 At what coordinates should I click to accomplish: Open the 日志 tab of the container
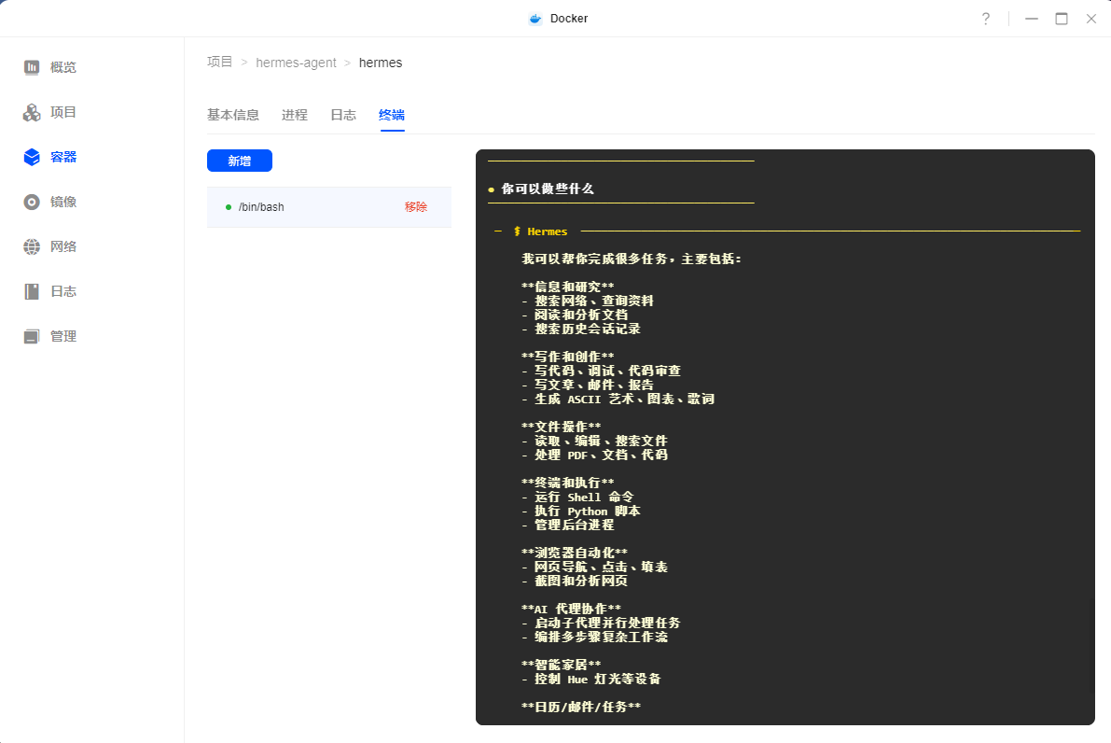pos(343,115)
